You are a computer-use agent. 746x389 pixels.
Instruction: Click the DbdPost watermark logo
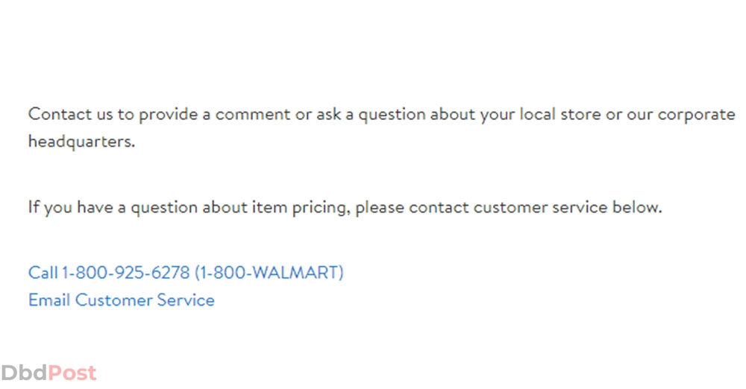[48, 373]
